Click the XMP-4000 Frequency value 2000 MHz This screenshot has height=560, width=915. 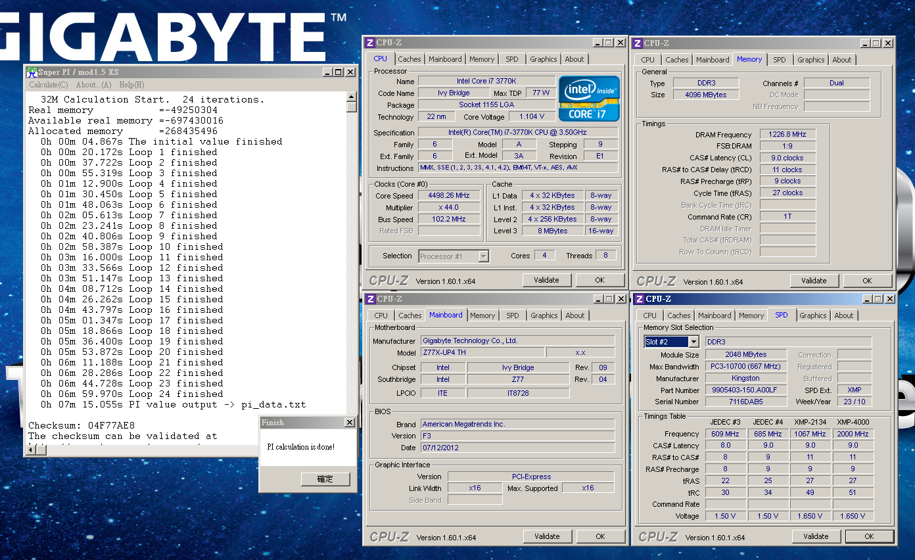point(853,434)
